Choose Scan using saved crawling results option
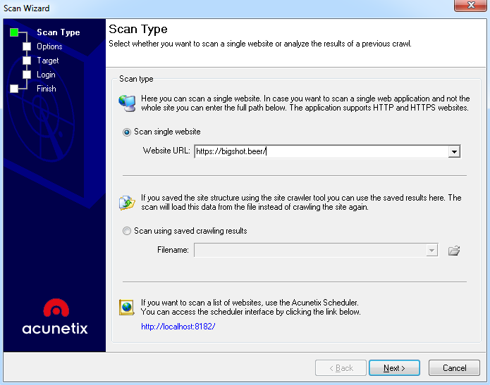This screenshot has height=385, width=490. click(x=127, y=231)
